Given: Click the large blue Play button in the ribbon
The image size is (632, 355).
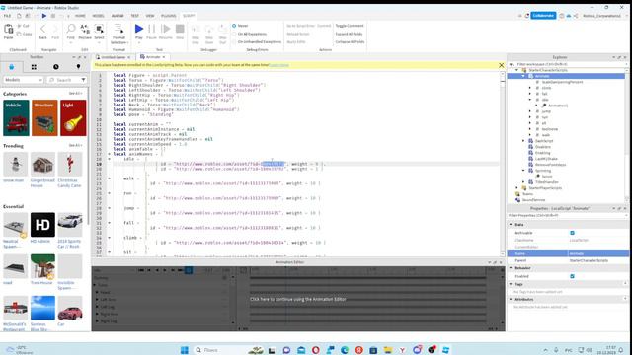Looking at the screenshot, I should (139, 29).
